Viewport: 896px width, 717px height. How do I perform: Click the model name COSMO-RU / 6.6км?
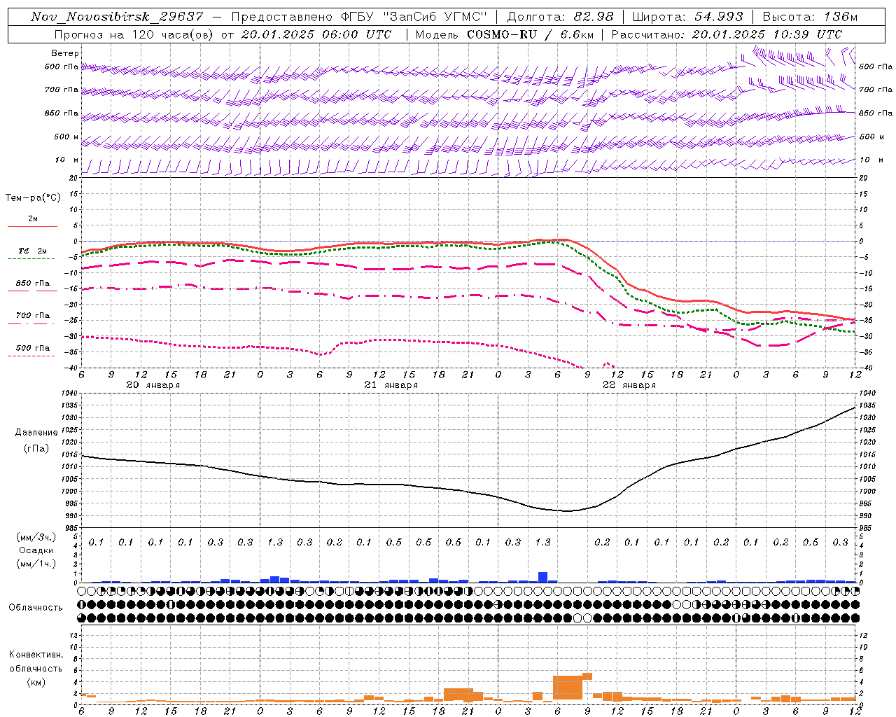click(x=530, y=34)
